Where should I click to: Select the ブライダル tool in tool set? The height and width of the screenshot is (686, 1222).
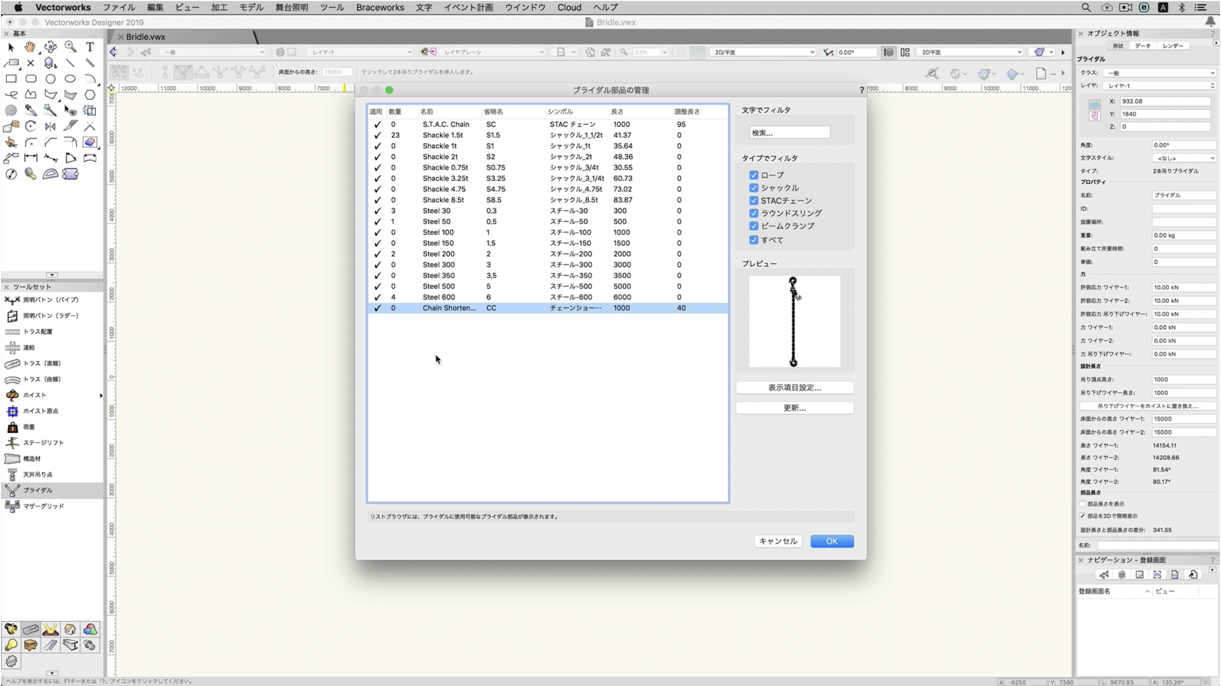(51, 490)
